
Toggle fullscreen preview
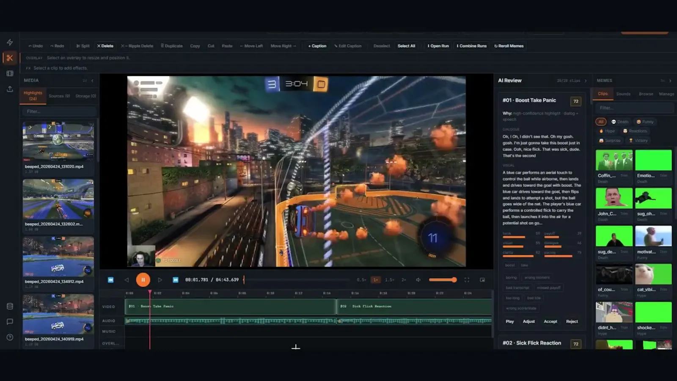point(467,280)
